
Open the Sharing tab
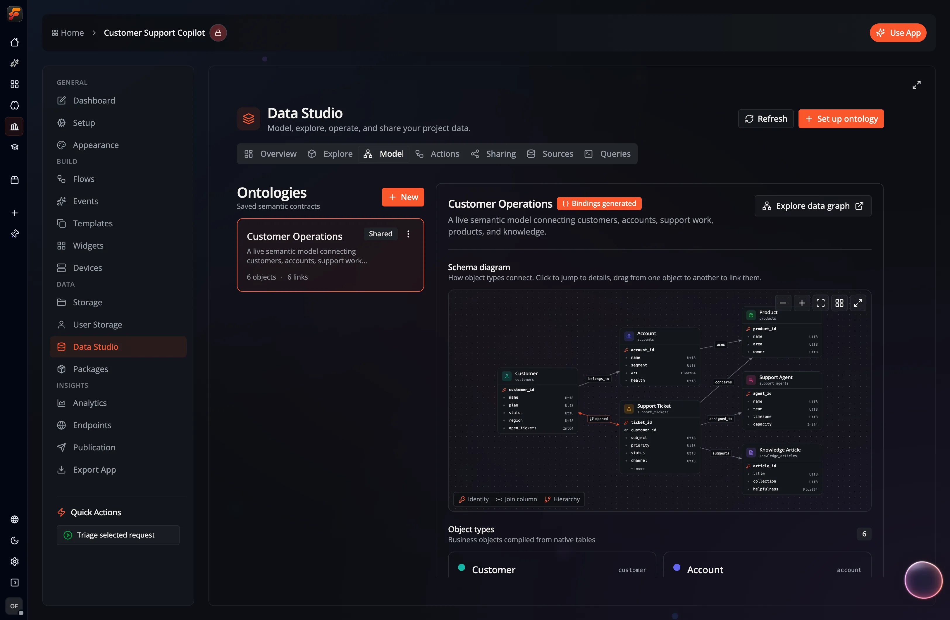click(x=493, y=154)
